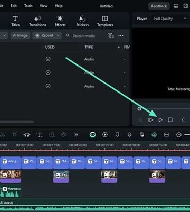Select the crop tool in timeline toolbar

coord(15,135)
